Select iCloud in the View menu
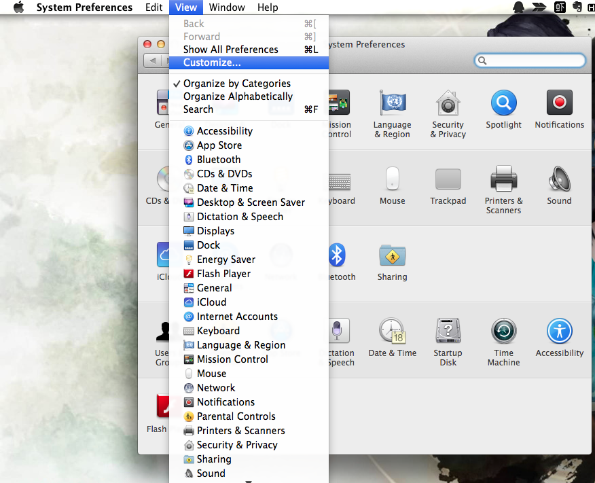The width and height of the screenshot is (595, 483). pyautogui.click(x=249, y=302)
